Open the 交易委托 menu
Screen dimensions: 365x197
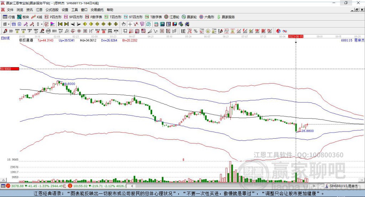click(x=97, y=10)
